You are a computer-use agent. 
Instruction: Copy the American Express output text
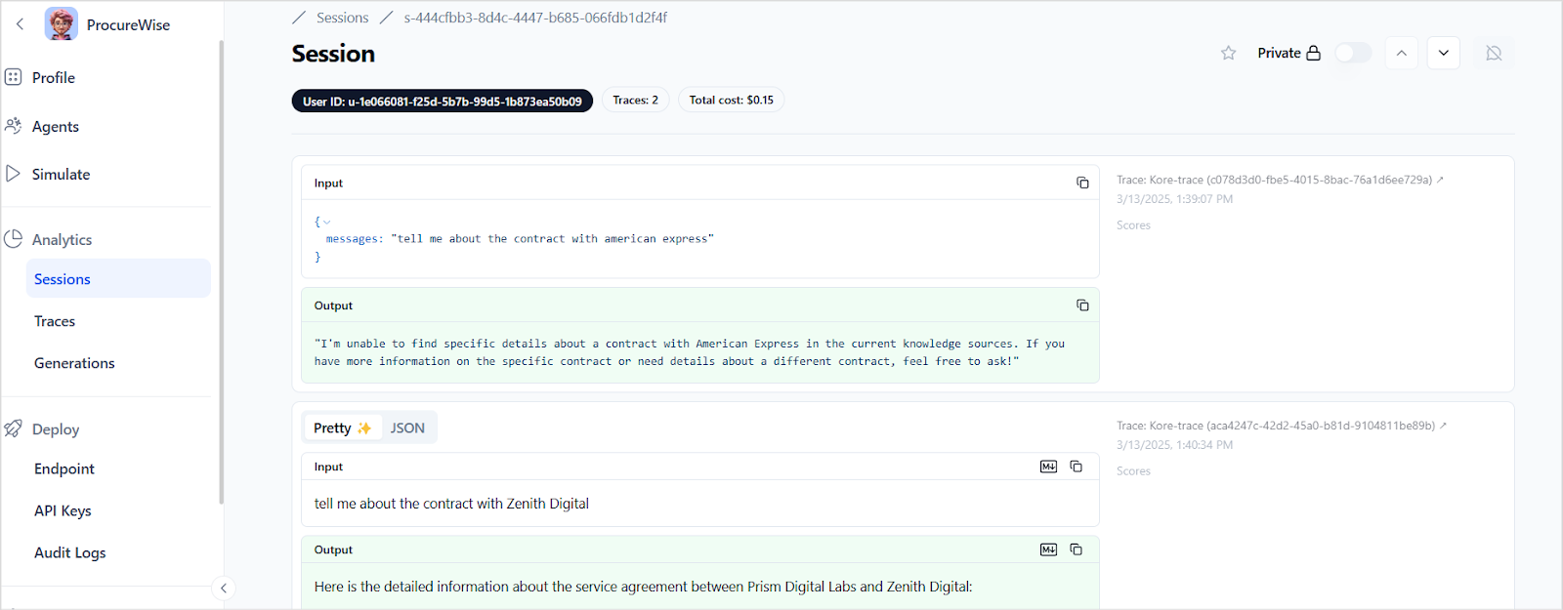(1082, 305)
